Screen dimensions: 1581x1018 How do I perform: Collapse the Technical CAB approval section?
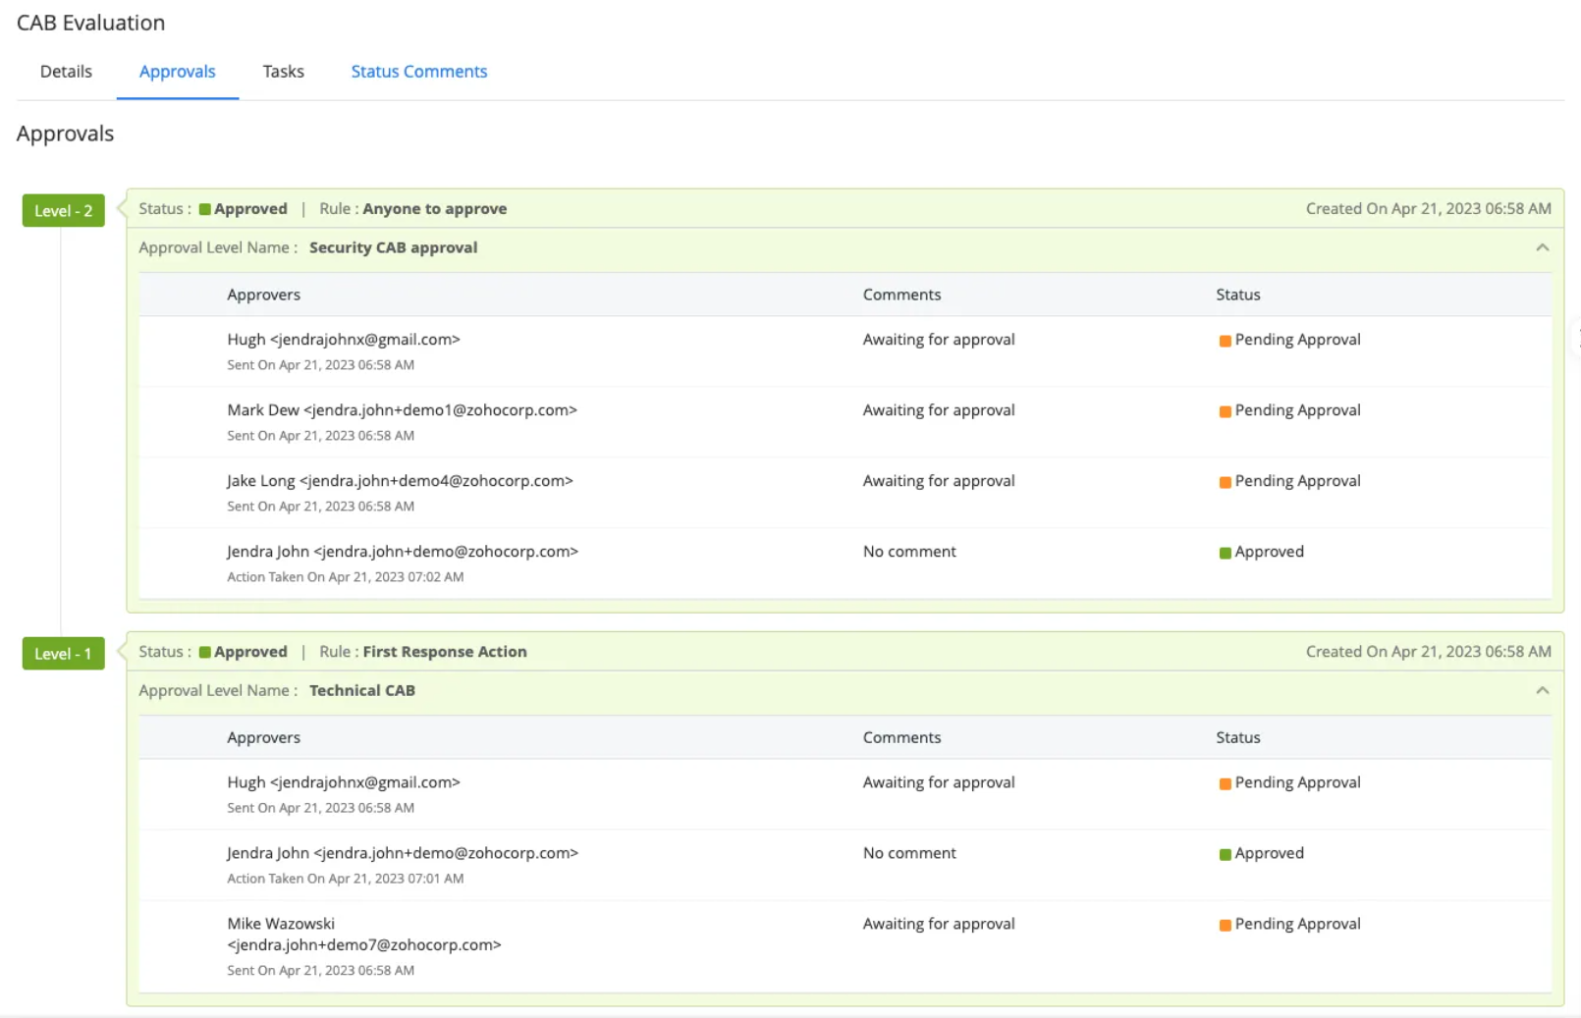pyautogui.click(x=1542, y=690)
